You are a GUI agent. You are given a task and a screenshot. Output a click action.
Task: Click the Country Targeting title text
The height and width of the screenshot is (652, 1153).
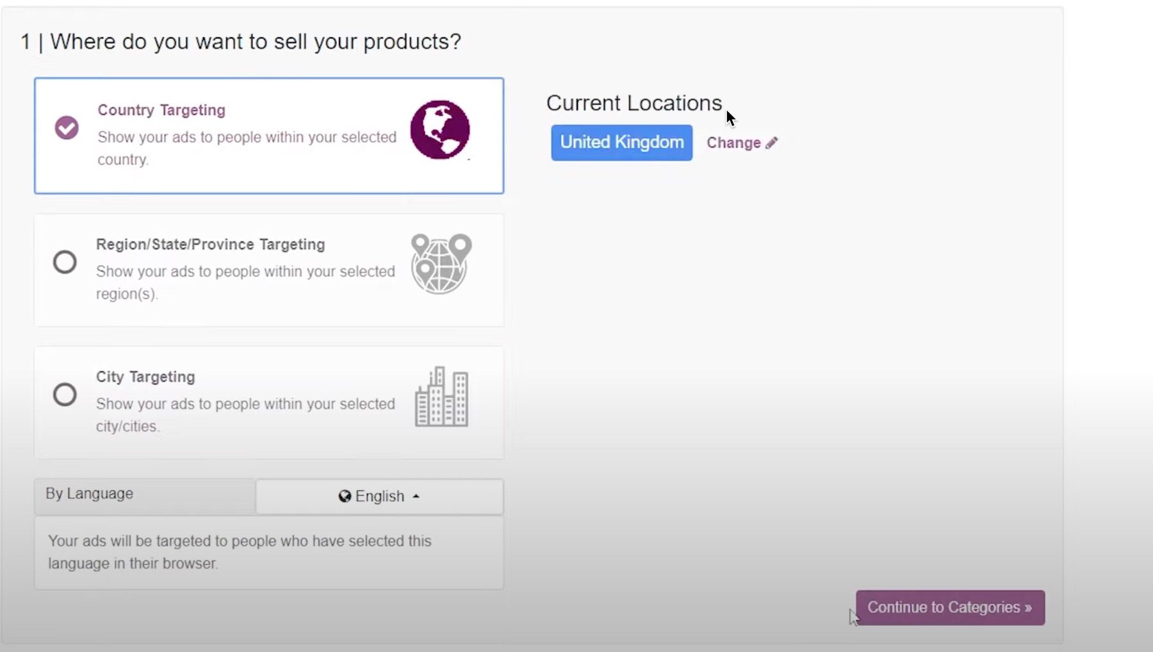pyautogui.click(x=161, y=110)
